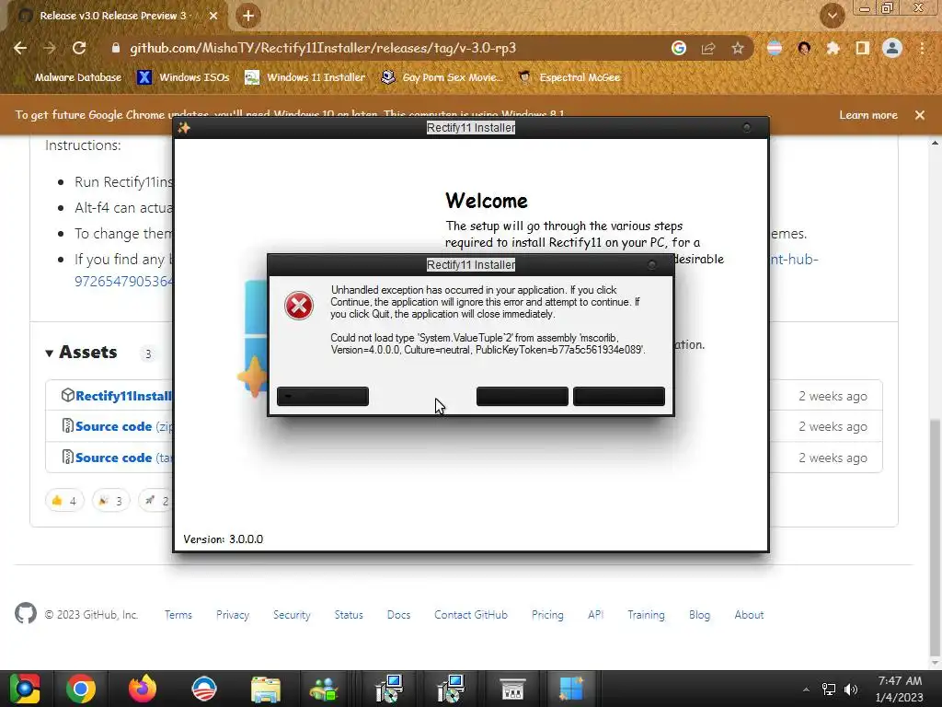Click the address bar URL field

[x=323, y=48]
